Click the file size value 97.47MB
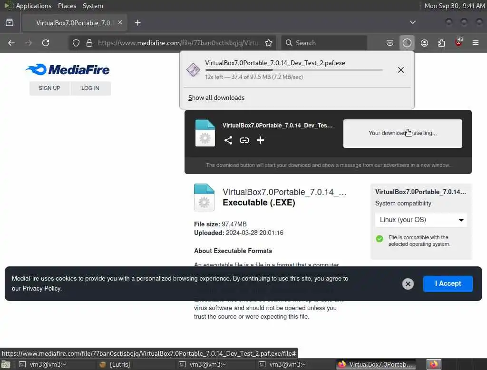The image size is (487, 370). coord(234,224)
